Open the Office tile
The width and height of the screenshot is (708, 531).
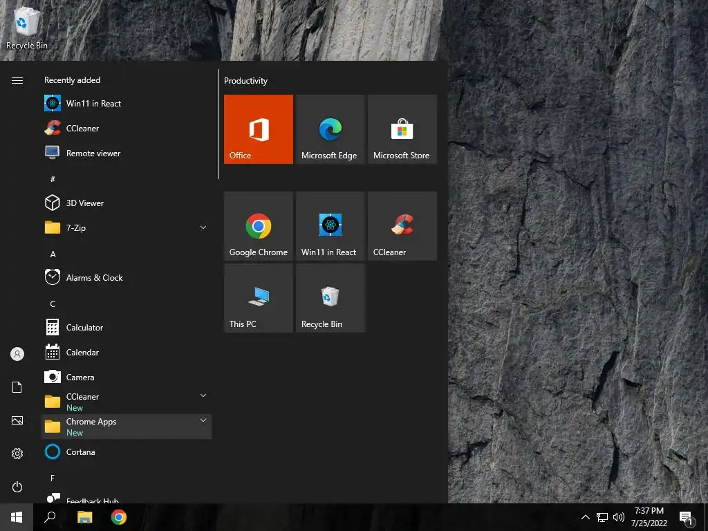pos(259,129)
